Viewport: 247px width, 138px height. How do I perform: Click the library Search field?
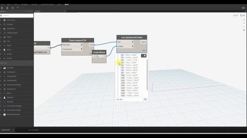[x=17, y=15]
